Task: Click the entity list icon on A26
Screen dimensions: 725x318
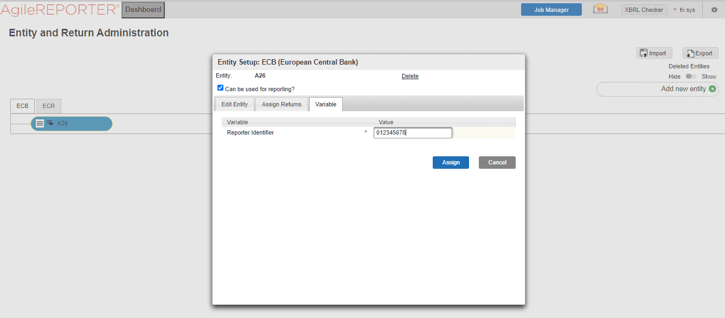Action: coord(40,123)
